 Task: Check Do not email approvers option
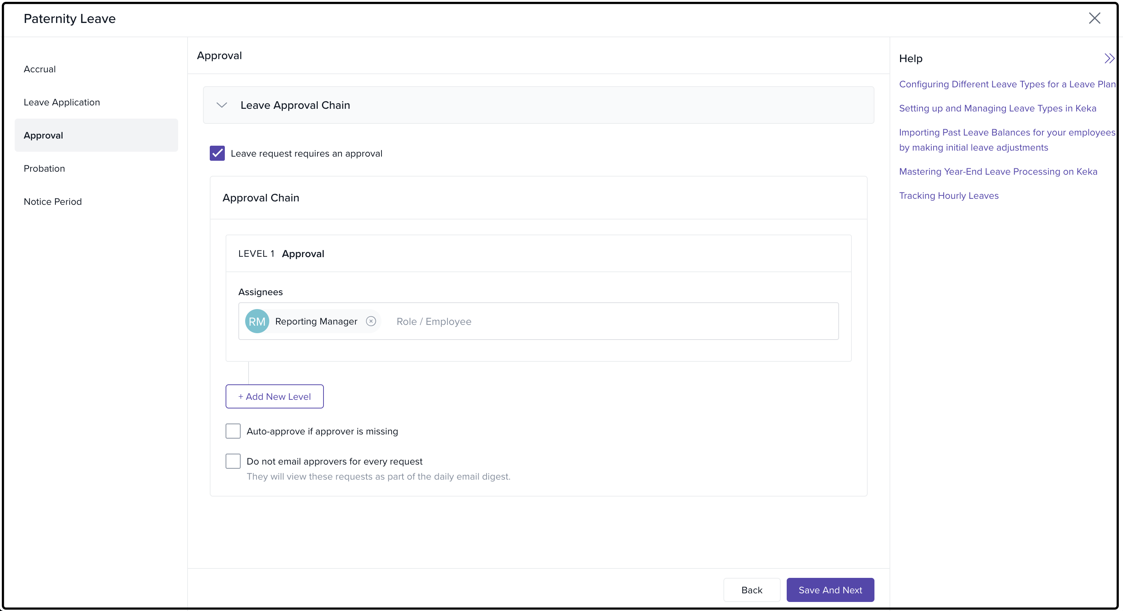point(233,461)
